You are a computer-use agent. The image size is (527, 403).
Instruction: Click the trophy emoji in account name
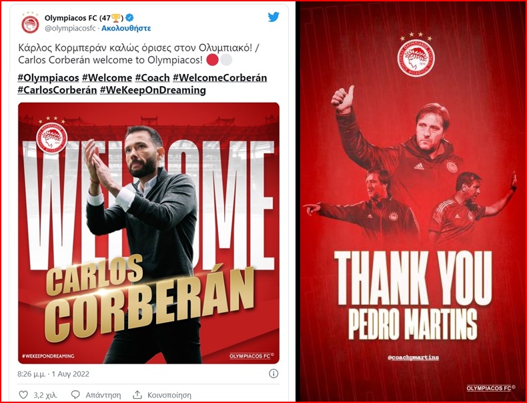point(115,17)
